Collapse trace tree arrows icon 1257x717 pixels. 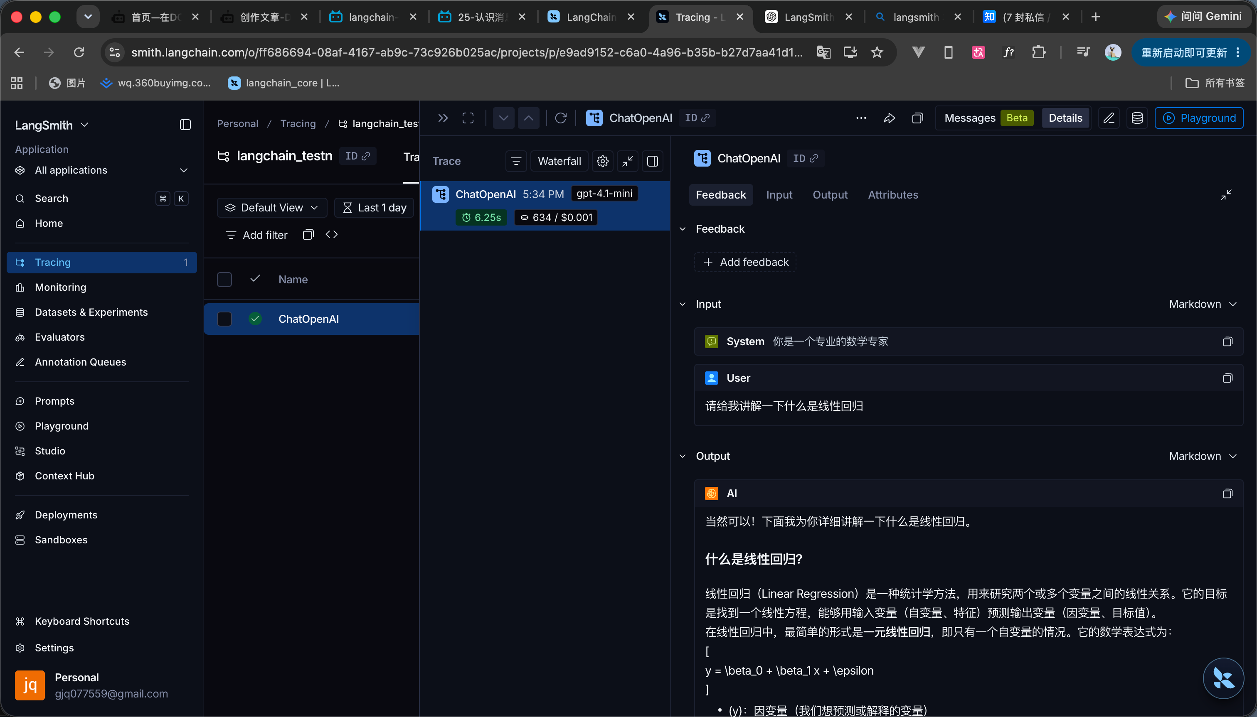pos(627,161)
